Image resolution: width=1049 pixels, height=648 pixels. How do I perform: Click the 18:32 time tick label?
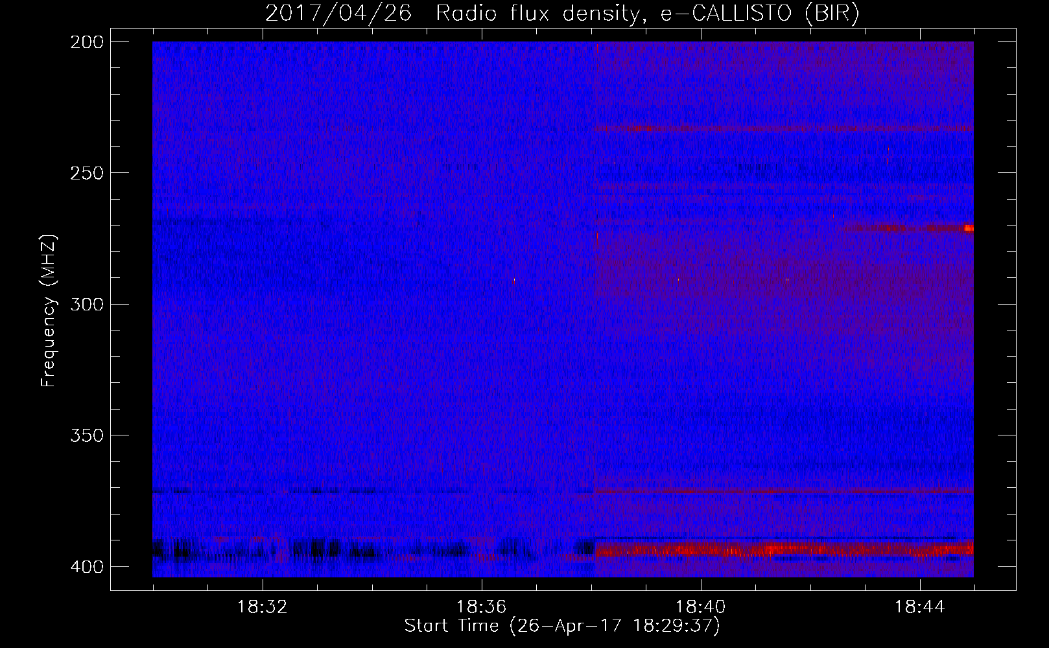pos(262,607)
